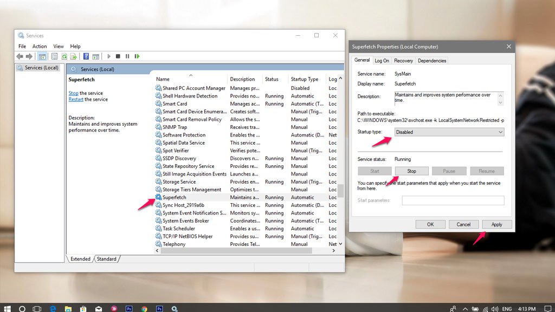Click the Forward arrow in Services toolbar

29,56
